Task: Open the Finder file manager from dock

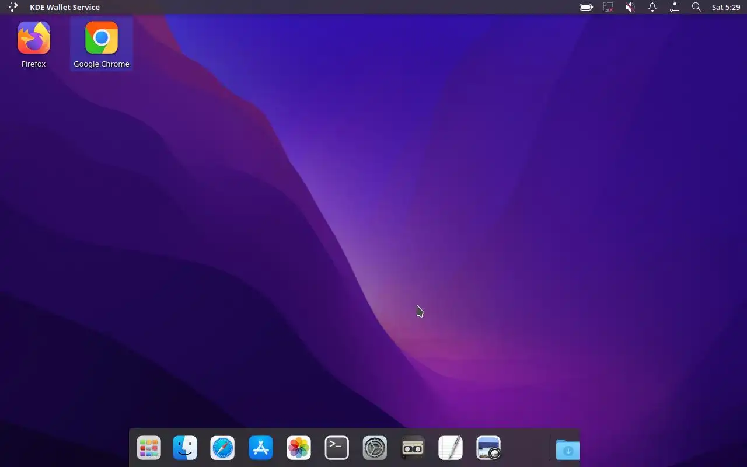Action: (185, 448)
